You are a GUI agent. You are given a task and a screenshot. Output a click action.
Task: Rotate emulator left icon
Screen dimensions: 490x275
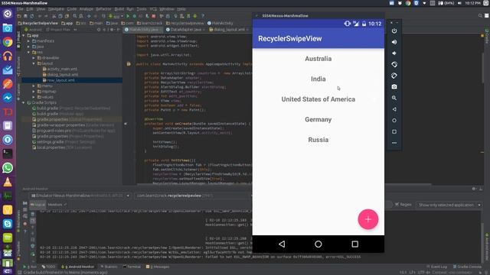(394, 64)
